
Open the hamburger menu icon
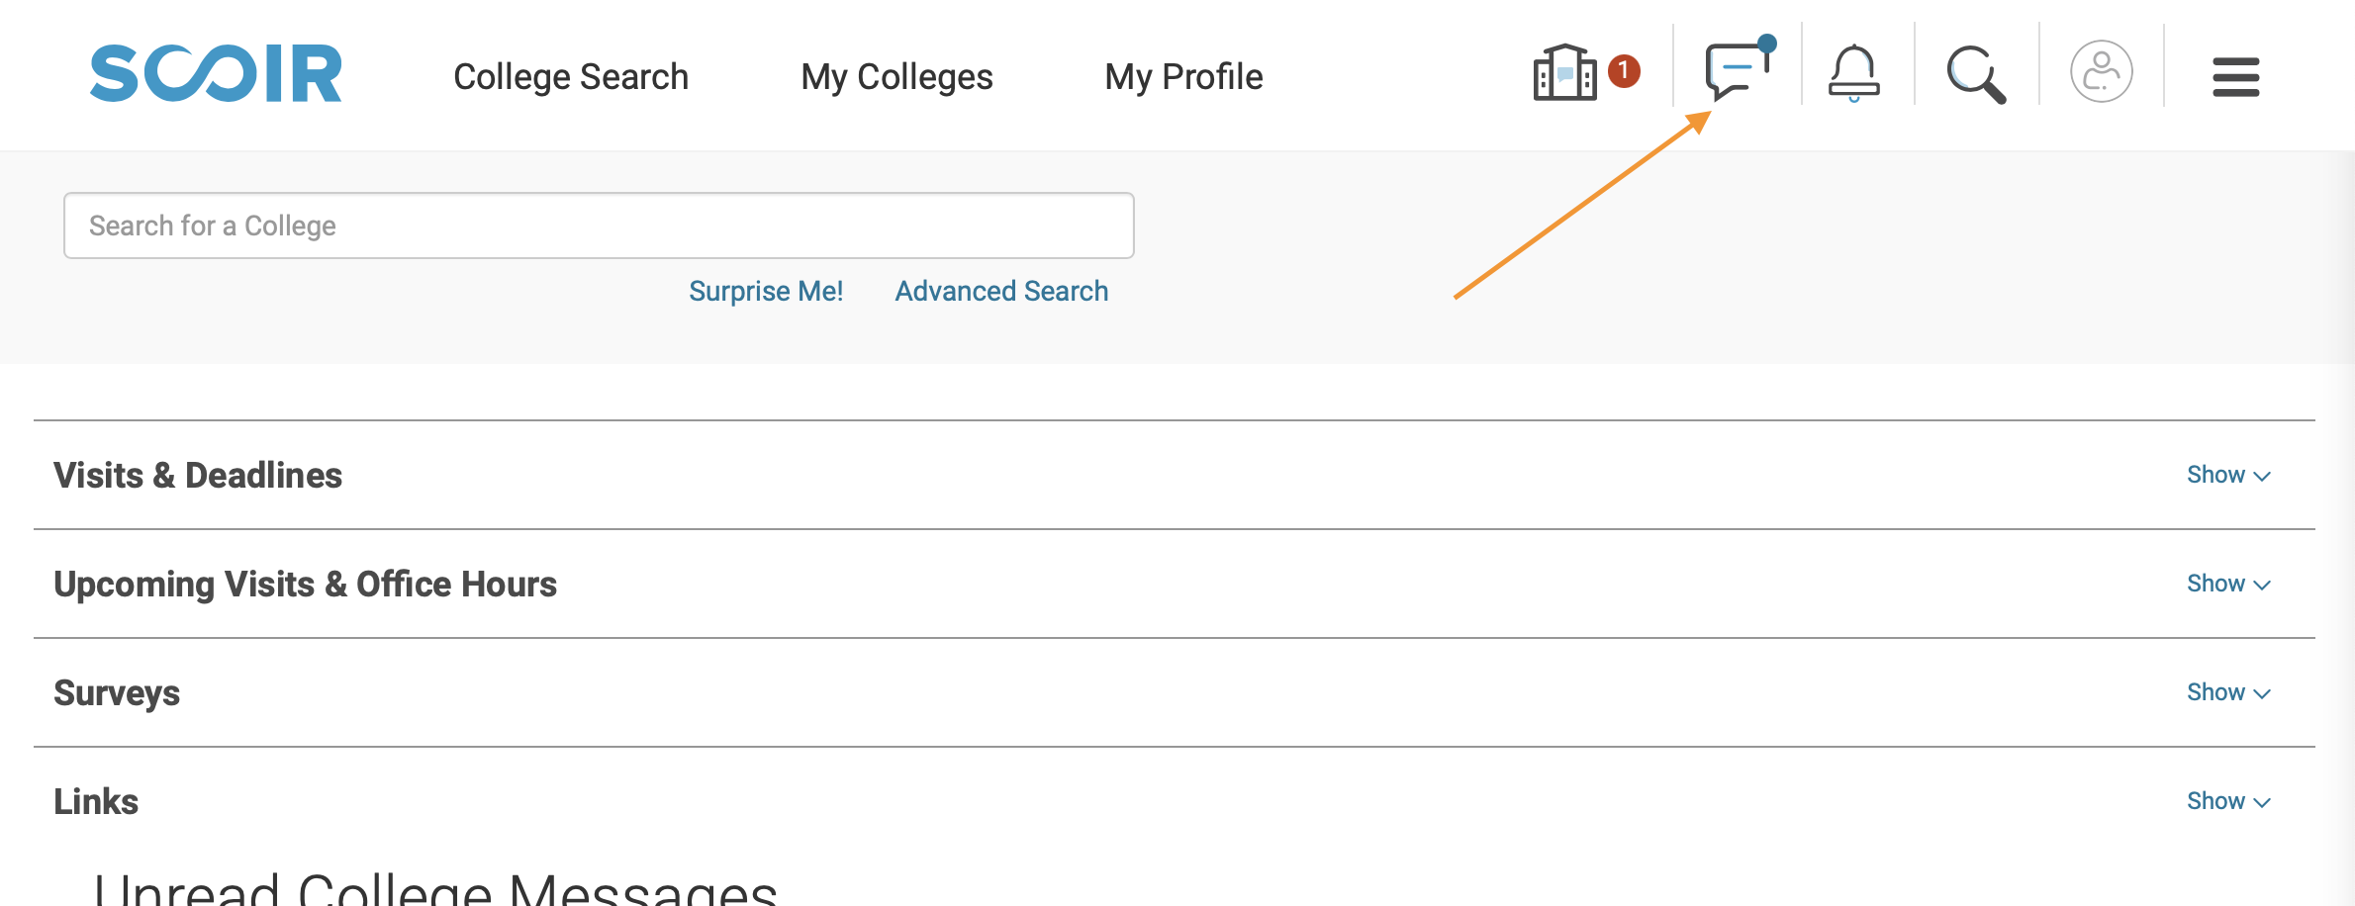2235,77
